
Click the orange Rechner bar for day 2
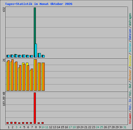pos(12,75)
